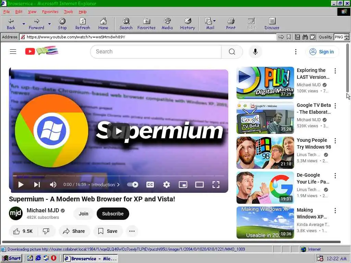Image resolution: width=351 pixels, height=263 pixels.
Task: Subscribe to Michael MJD
Action: pos(113,214)
